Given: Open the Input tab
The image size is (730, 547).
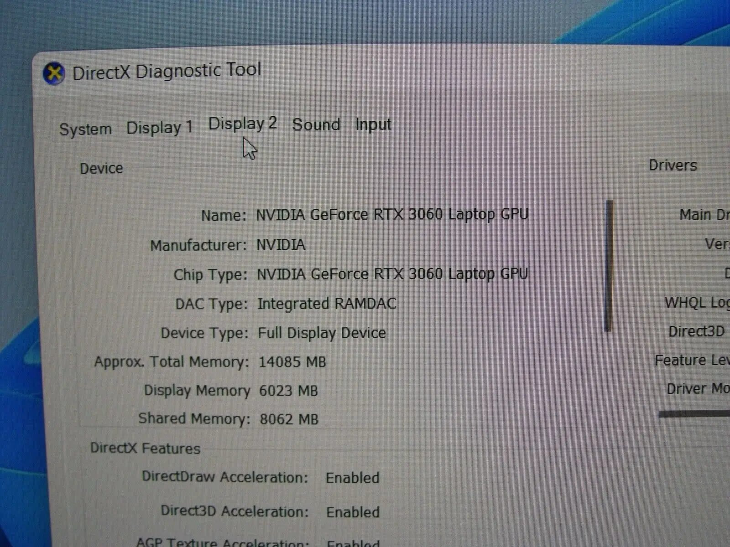Looking at the screenshot, I should (x=373, y=124).
